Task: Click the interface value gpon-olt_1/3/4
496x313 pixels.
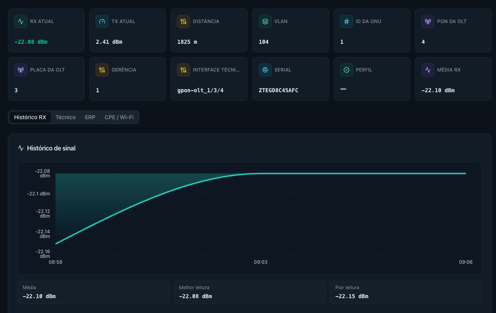Action: click(x=200, y=90)
